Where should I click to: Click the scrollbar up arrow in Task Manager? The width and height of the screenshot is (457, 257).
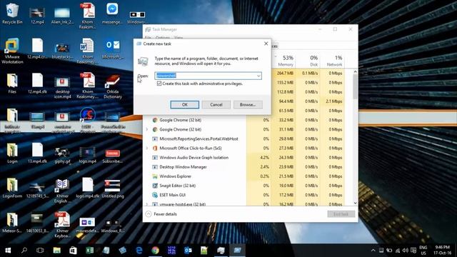(355, 71)
